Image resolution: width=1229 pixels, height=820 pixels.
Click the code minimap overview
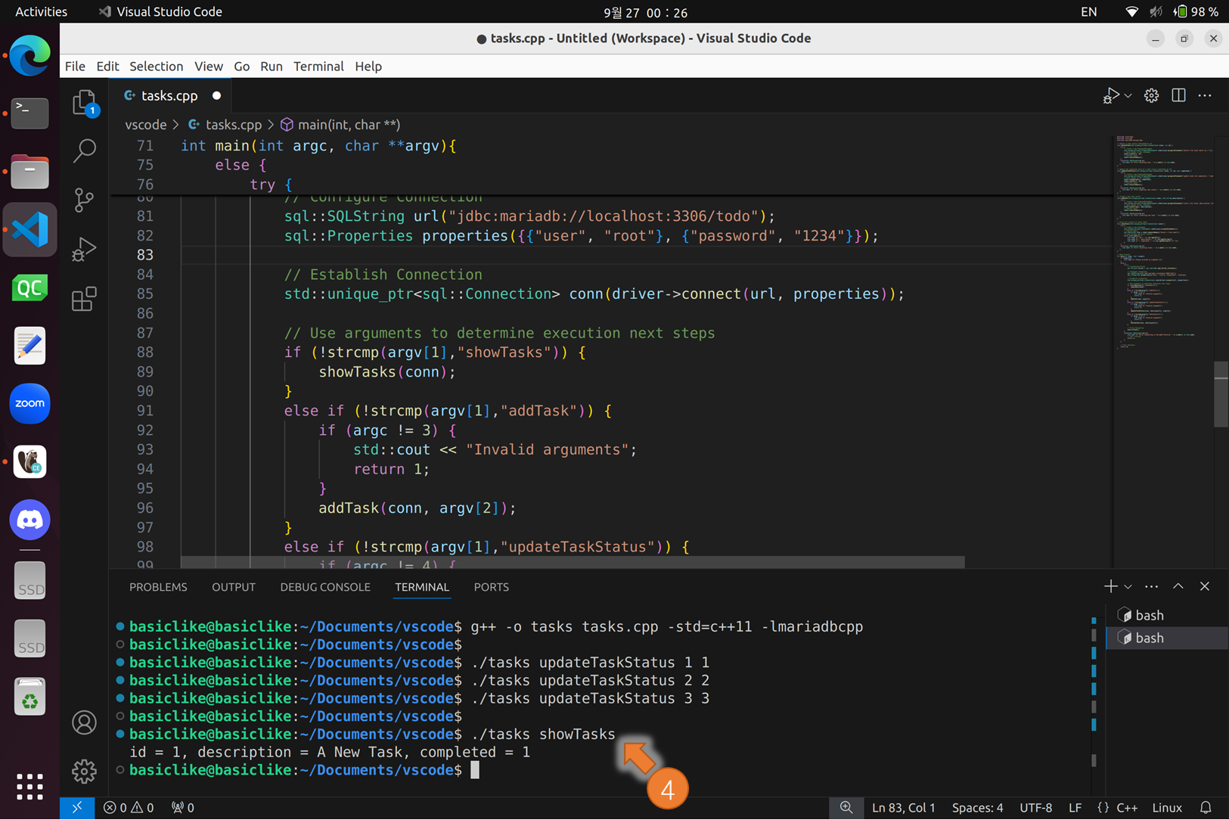click(x=1162, y=242)
